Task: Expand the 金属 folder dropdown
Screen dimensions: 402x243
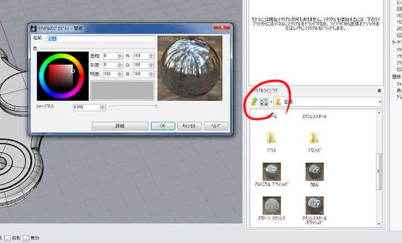Action: 379,102
